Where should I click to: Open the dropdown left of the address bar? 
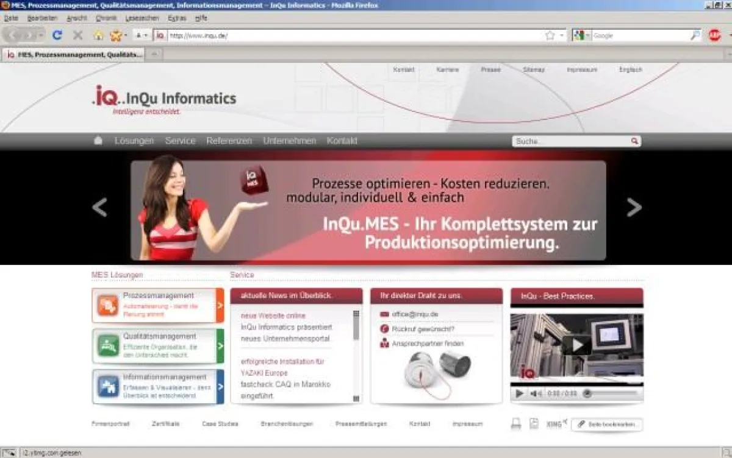click(x=142, y=35)
